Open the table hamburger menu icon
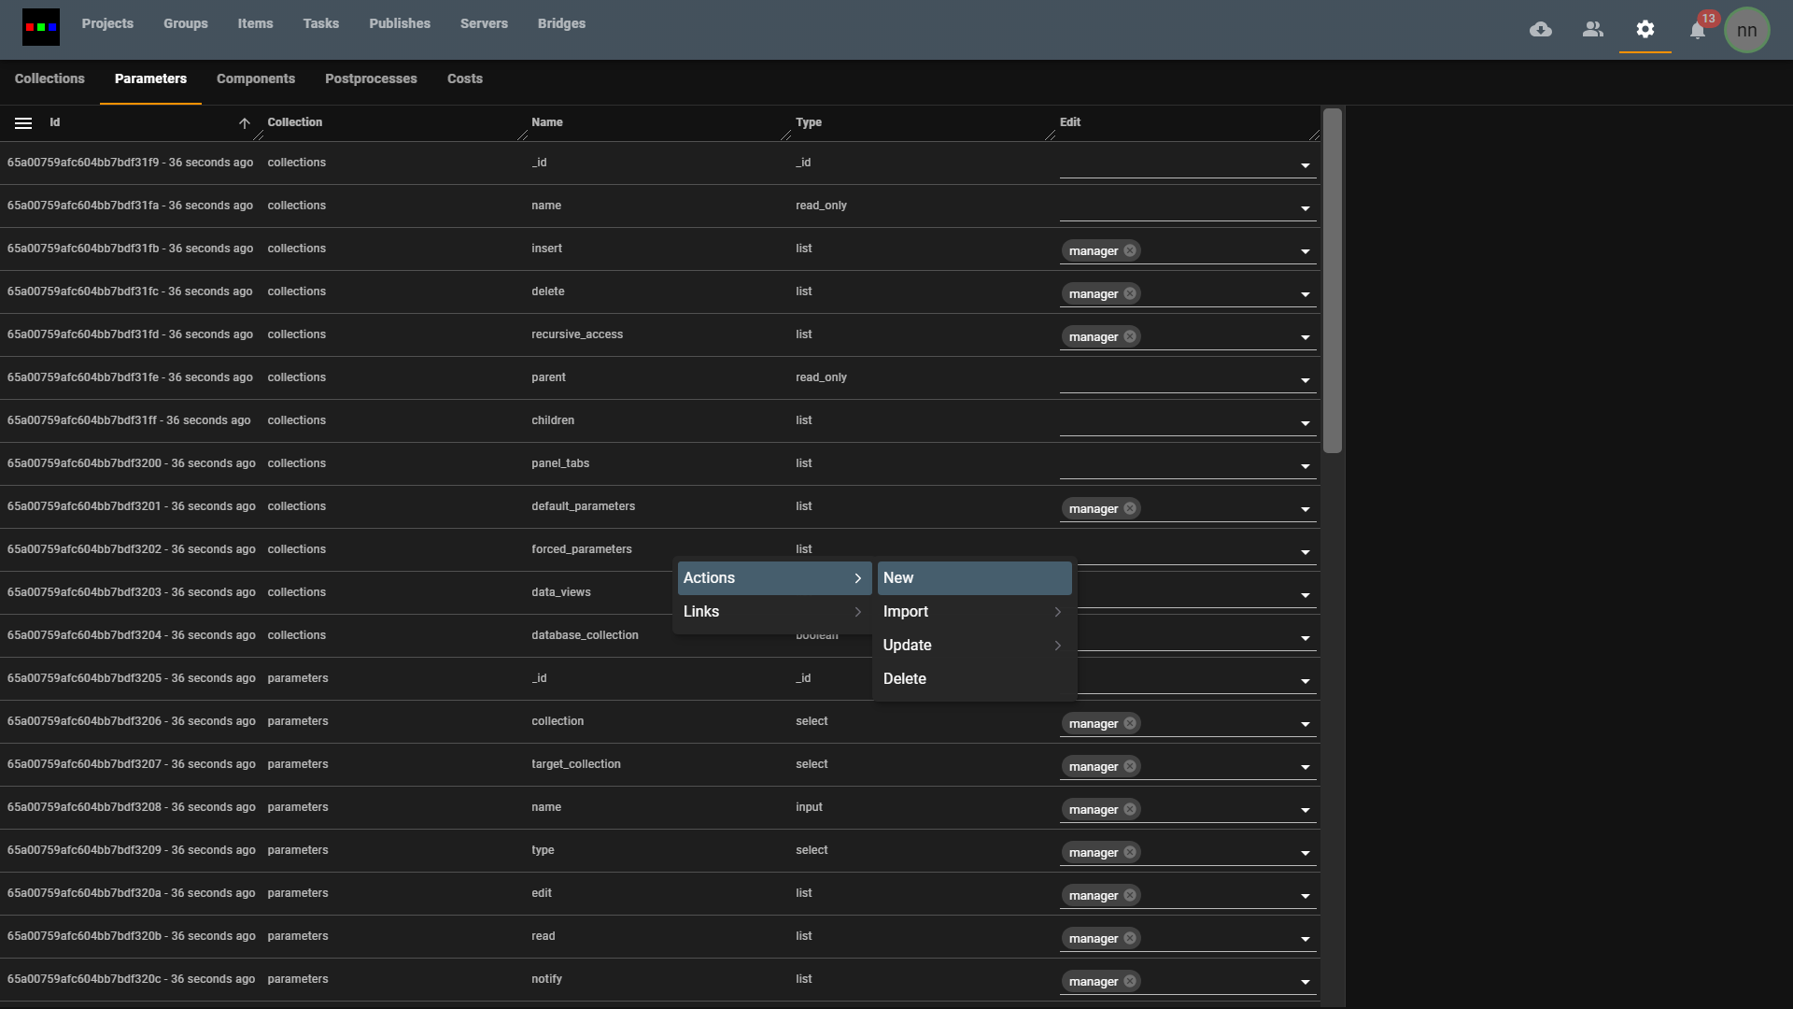 23,122
